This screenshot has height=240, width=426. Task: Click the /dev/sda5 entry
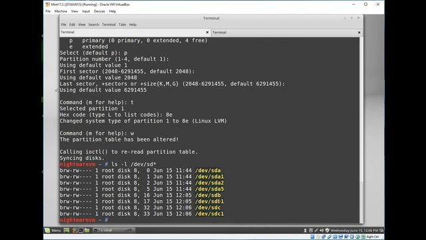tap(210, 189)
